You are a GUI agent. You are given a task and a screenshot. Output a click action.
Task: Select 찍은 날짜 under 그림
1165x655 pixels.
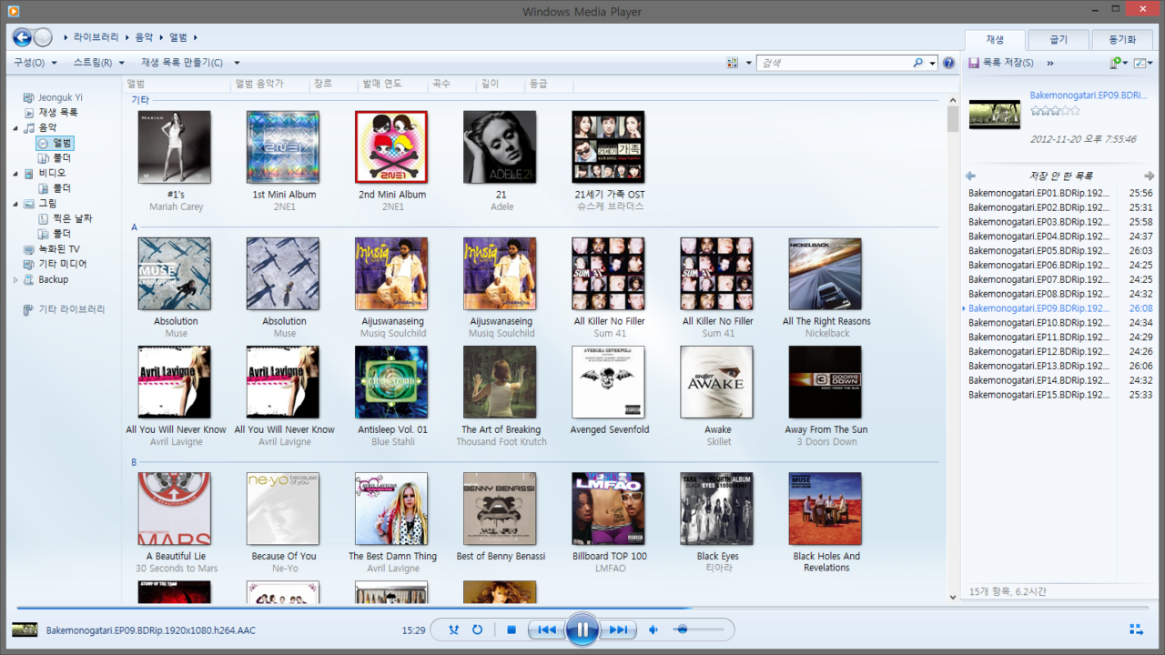(72, 218)
